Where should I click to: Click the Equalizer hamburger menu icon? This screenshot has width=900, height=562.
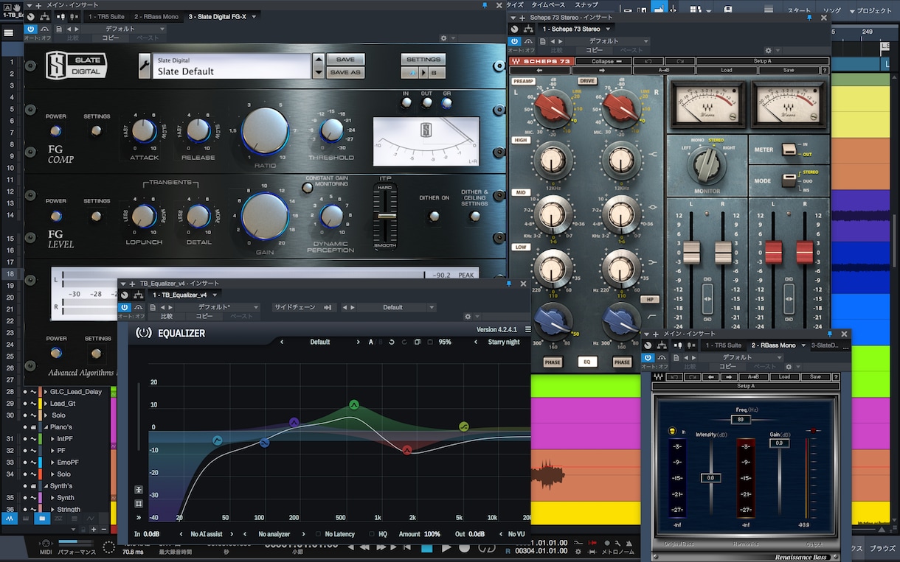[527, 330]
